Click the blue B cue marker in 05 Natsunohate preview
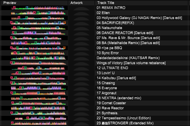The width and height of the screenshot is (190, 126). [57, 28]
